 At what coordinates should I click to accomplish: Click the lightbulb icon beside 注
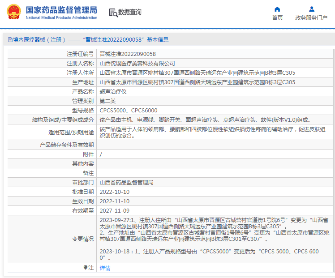pyautogui.click(x=86, y=268)
